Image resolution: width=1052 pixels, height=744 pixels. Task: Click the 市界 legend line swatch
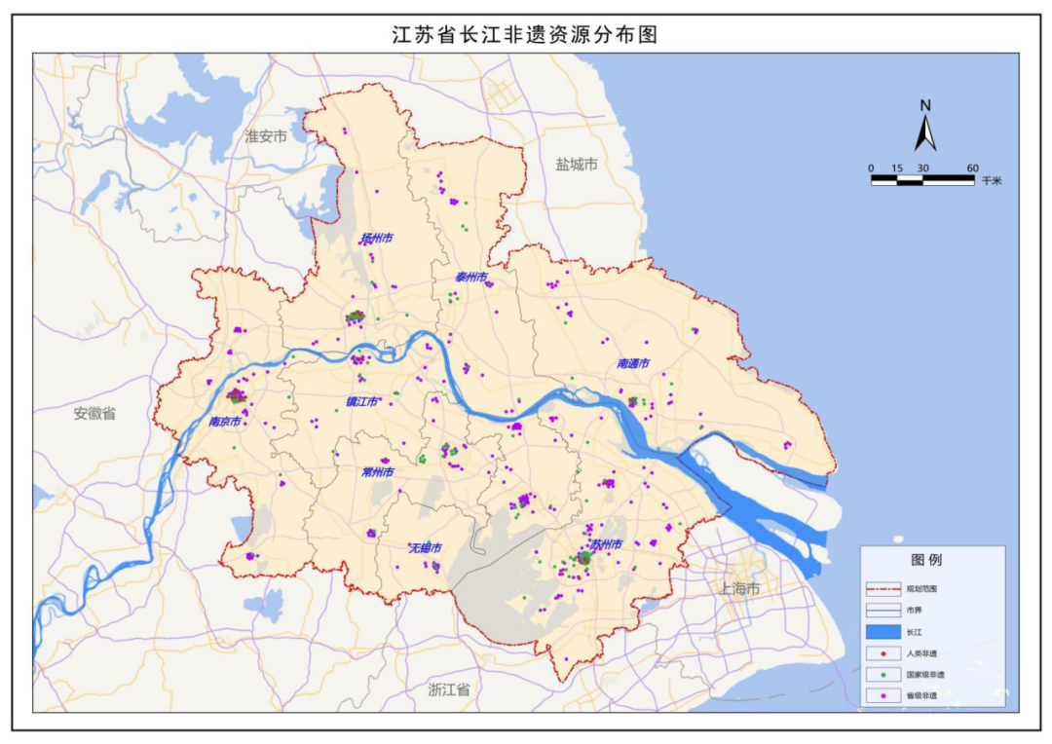(883, 611)
